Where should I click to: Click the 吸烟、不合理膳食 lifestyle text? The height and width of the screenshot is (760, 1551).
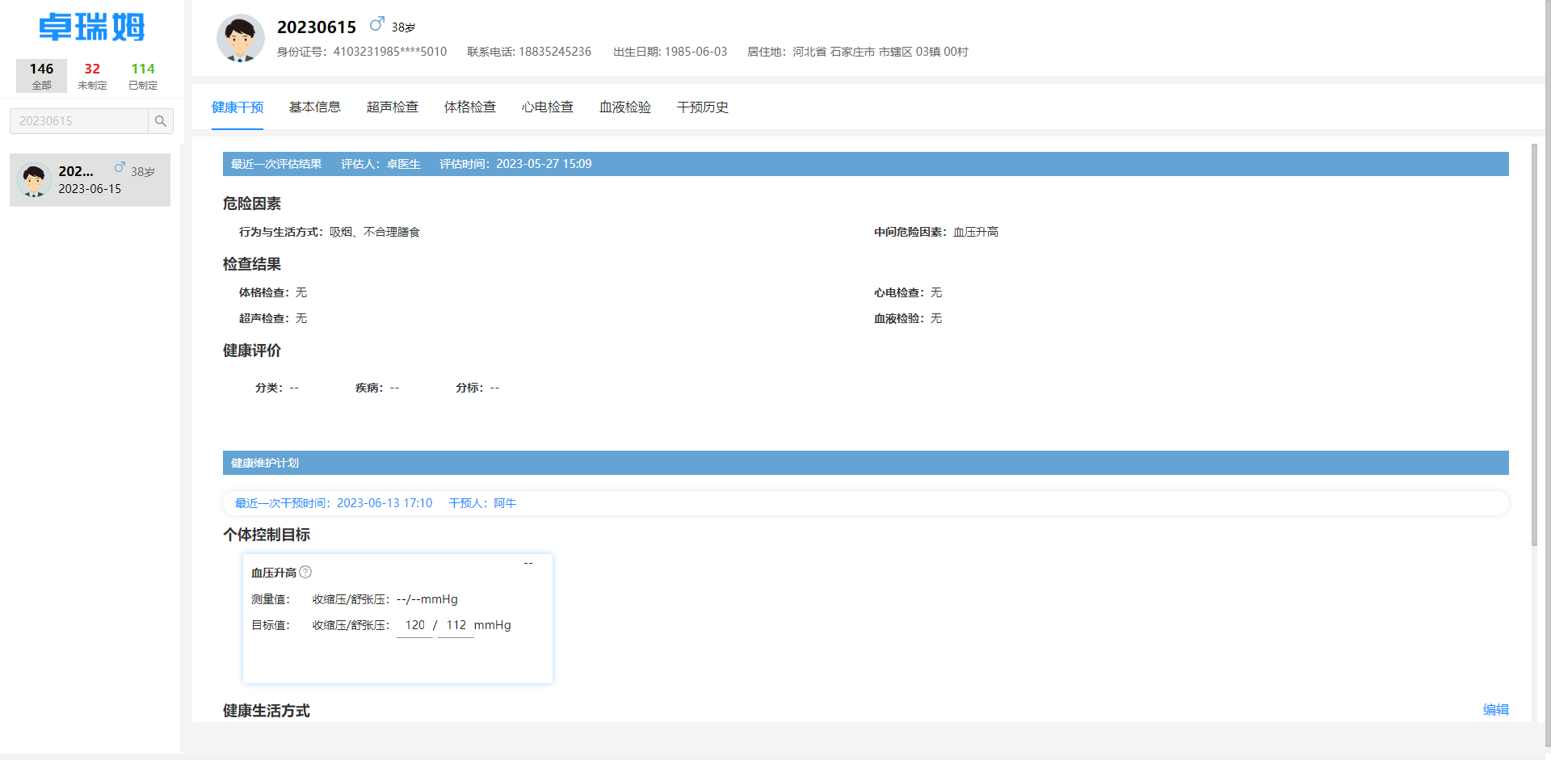click(x=375, y=232)
